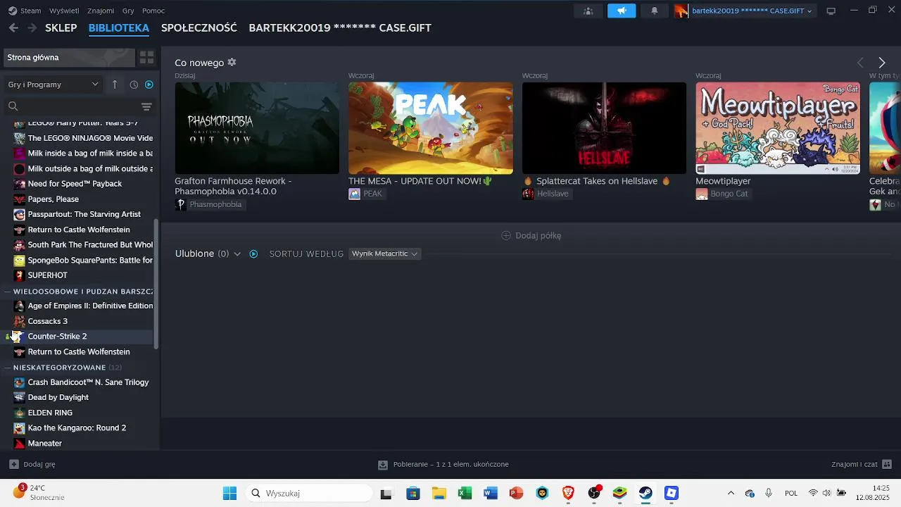The image size is (901, 507).
Task: Select Dead by Daylight in list
Action: tap(77, 397)
